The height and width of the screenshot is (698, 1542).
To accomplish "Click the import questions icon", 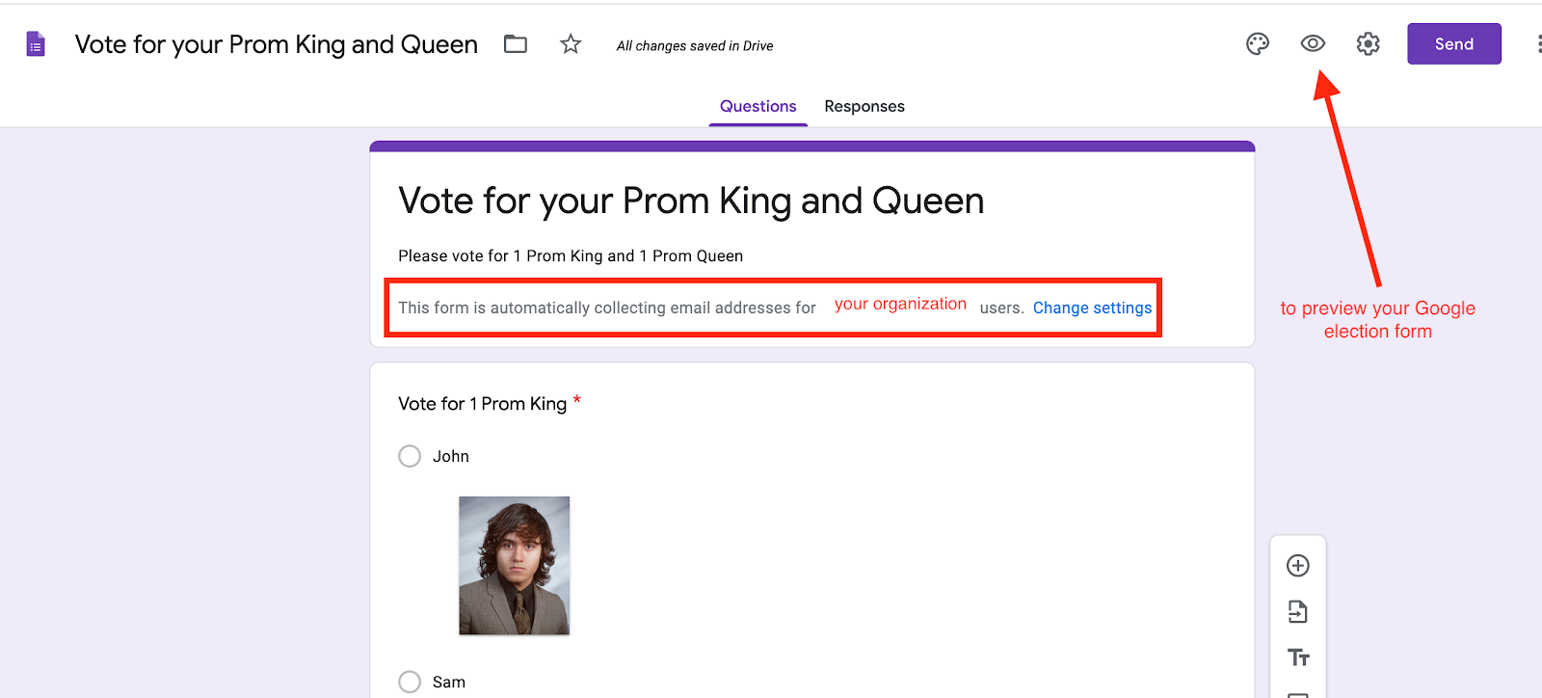I will click(x=1298, y=611).
